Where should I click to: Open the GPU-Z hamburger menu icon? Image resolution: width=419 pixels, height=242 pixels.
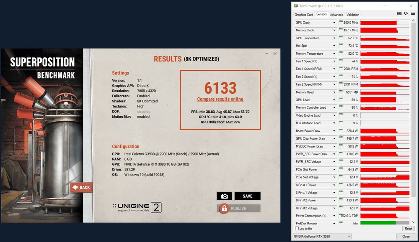click(413, 13)
